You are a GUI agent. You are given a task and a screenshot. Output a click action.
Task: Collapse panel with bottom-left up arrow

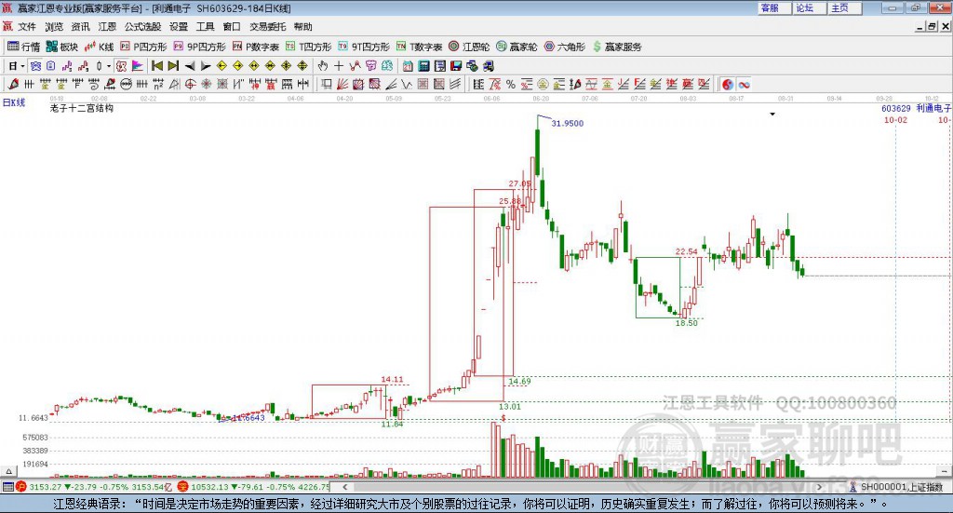[8, 471]
